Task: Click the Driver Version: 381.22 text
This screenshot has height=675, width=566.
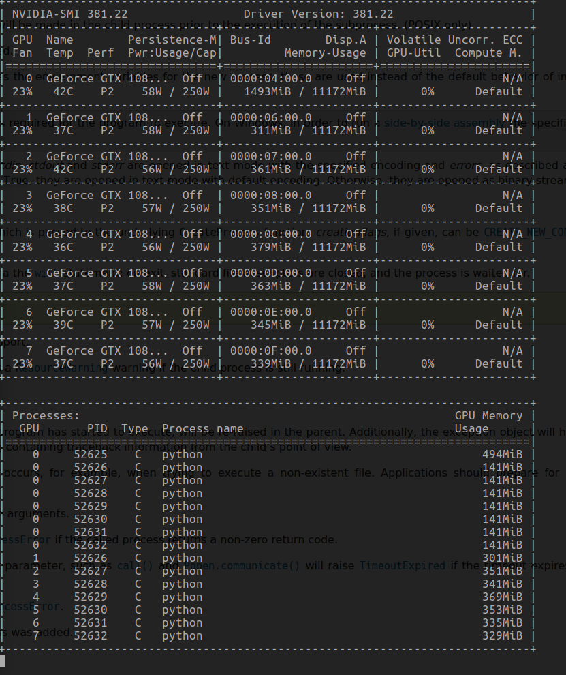Action: click(318, 14)
